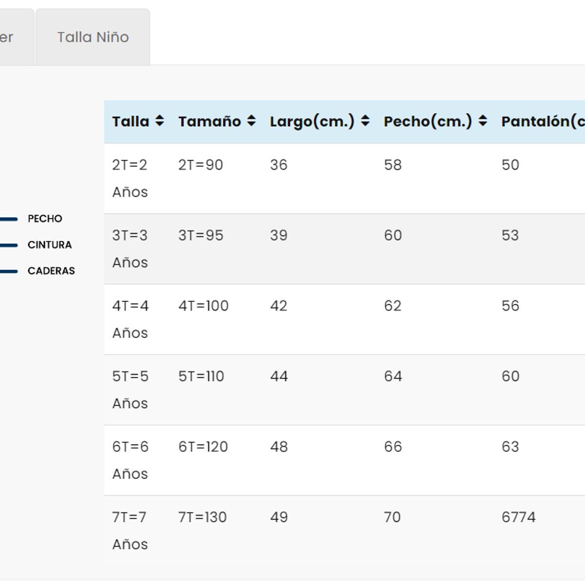Sort table by Talla column arrows
This screenshot has height=585, width=585.
(159, 121)
